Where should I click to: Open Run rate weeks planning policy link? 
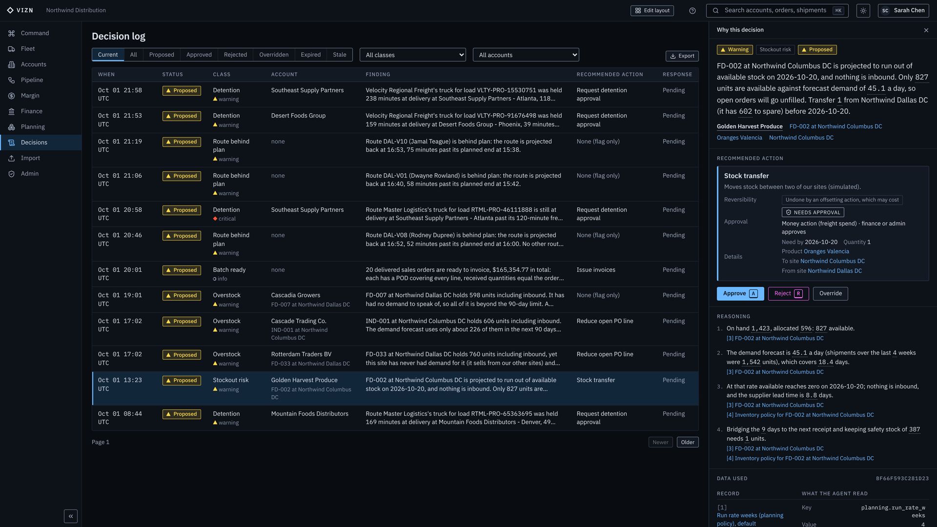(750, 519)
